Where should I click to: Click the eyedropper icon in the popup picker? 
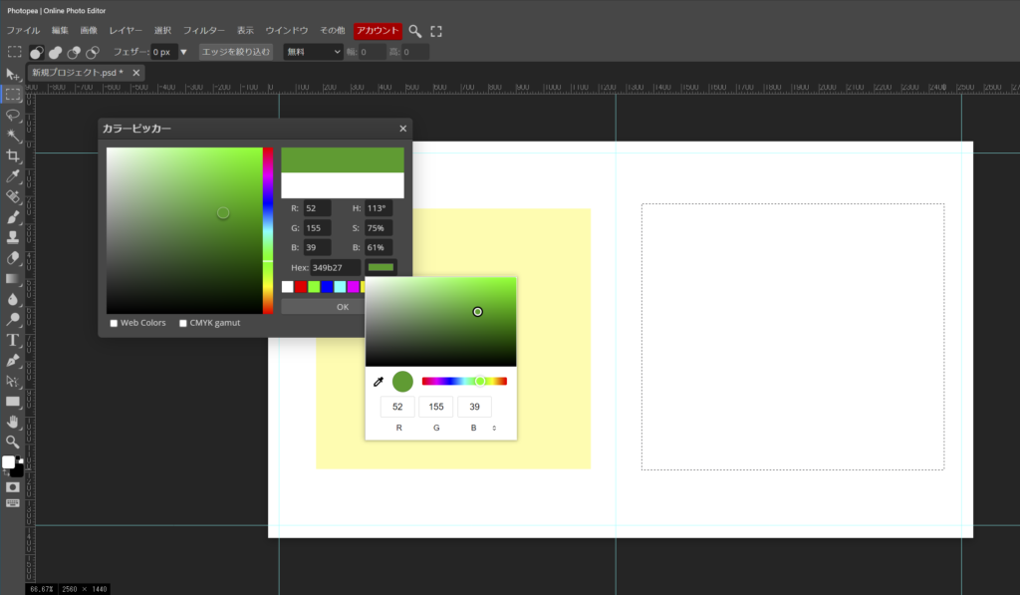click(379, 382)
